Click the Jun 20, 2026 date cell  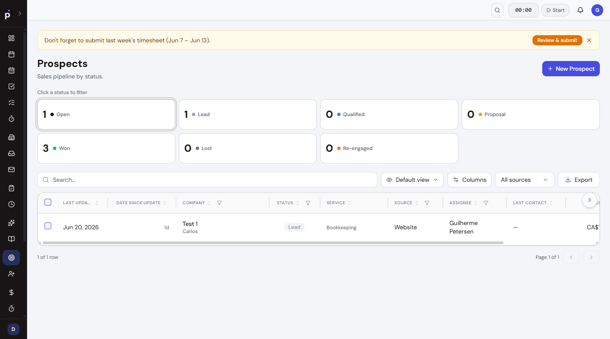81,227
